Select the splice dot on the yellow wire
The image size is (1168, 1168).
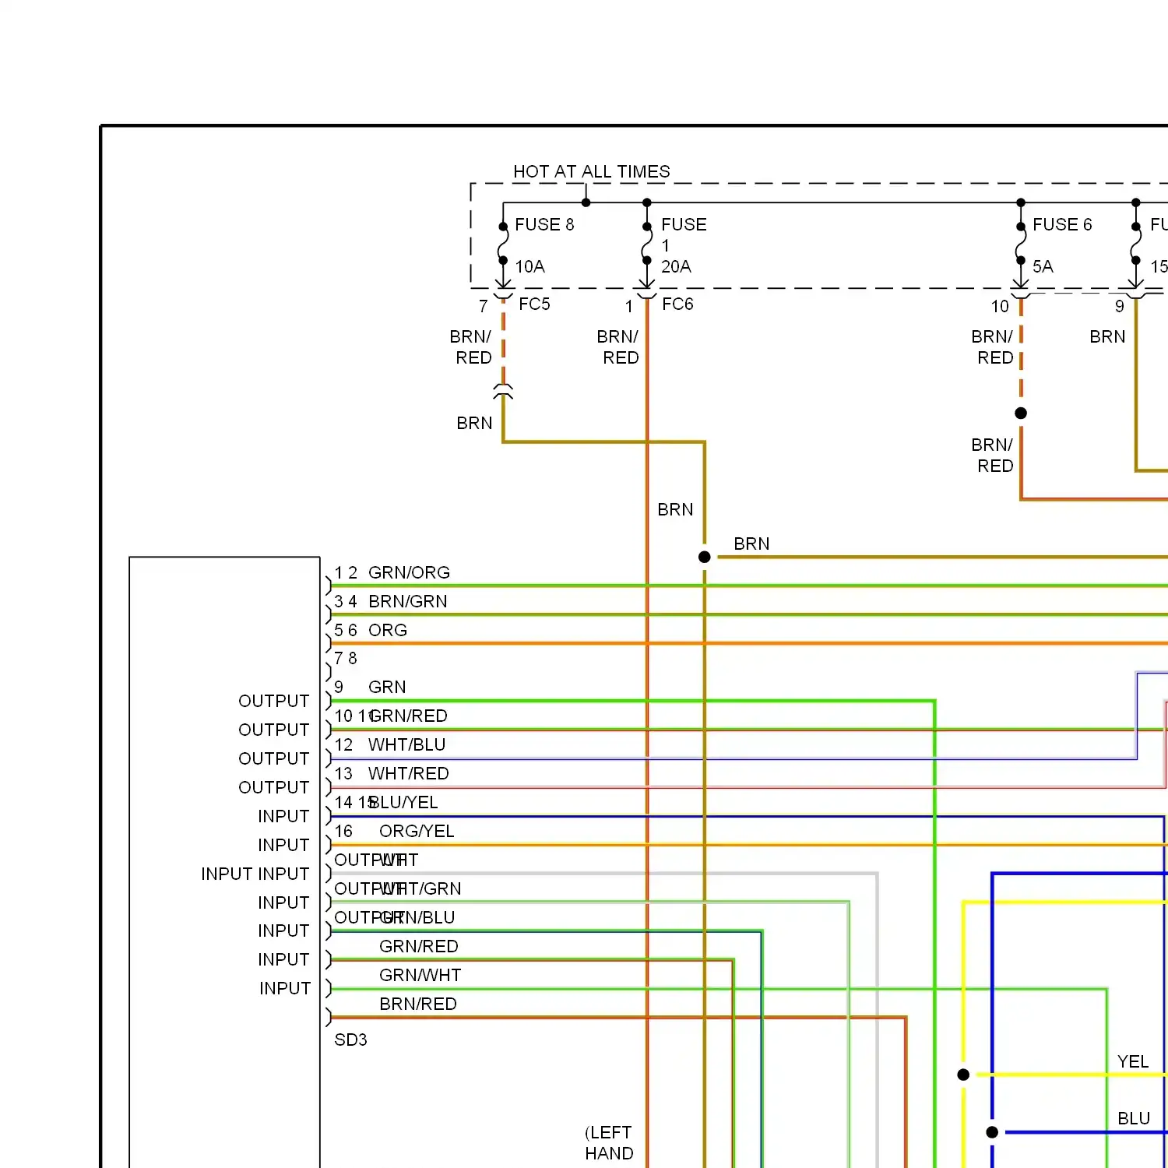pyautogui.click(x=963, y=1075)
